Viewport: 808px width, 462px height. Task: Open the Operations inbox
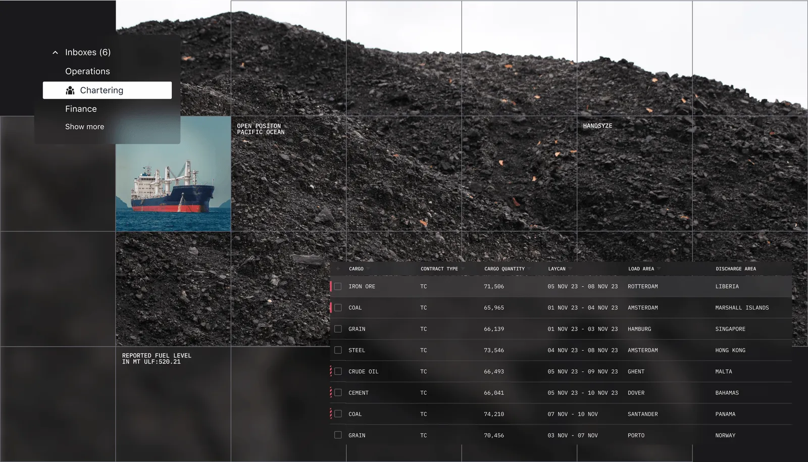pos(87,71)
